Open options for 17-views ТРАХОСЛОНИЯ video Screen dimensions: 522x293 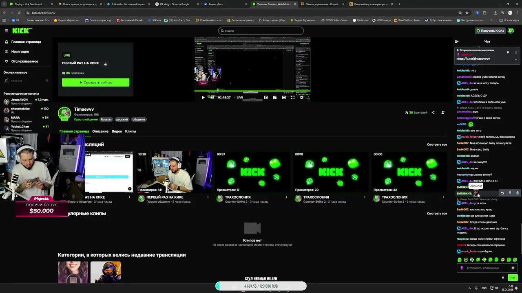[x=286, y=197]
